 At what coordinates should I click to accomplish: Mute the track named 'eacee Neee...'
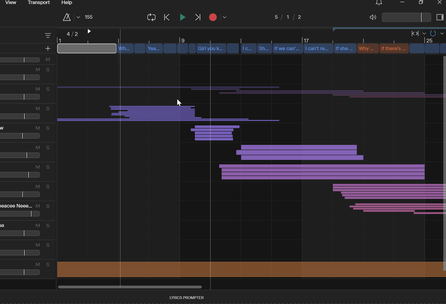click(x=38, y=206)
